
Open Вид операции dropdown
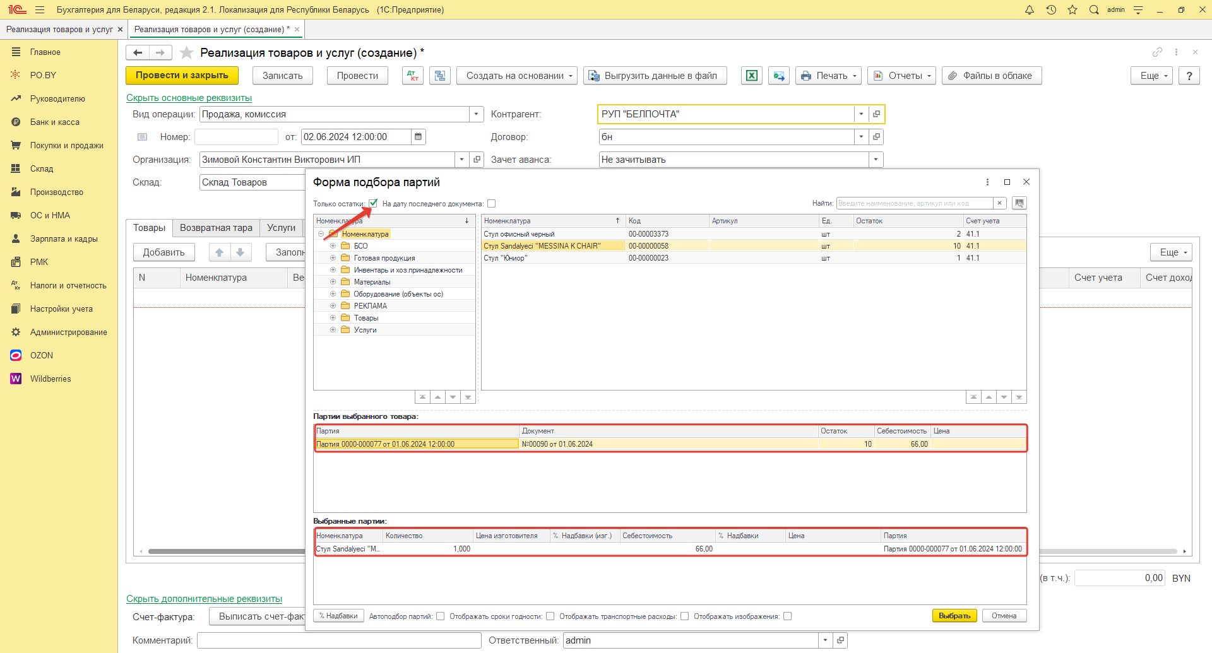[477, 114]
